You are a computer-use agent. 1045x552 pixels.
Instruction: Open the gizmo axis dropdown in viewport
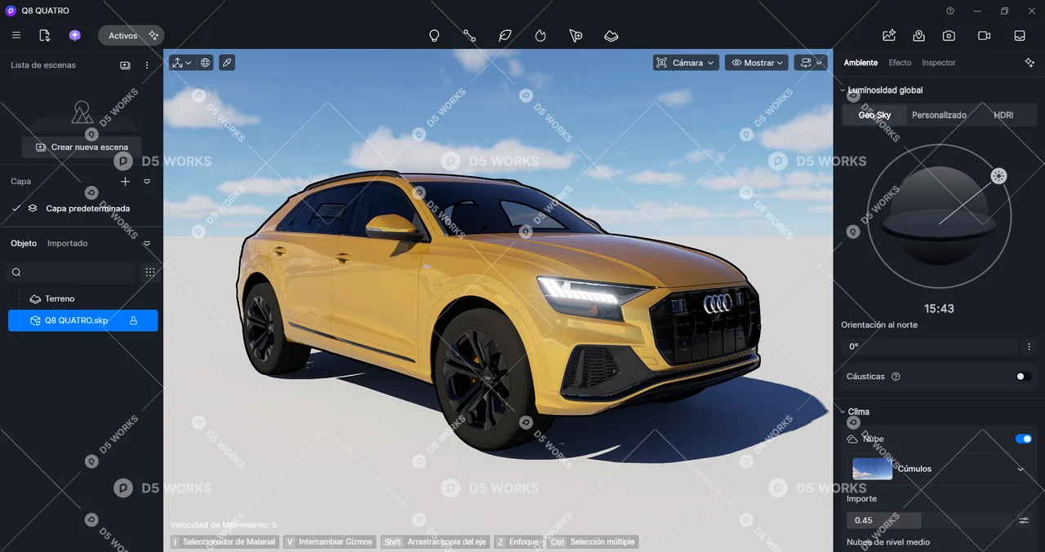point(182,63)
